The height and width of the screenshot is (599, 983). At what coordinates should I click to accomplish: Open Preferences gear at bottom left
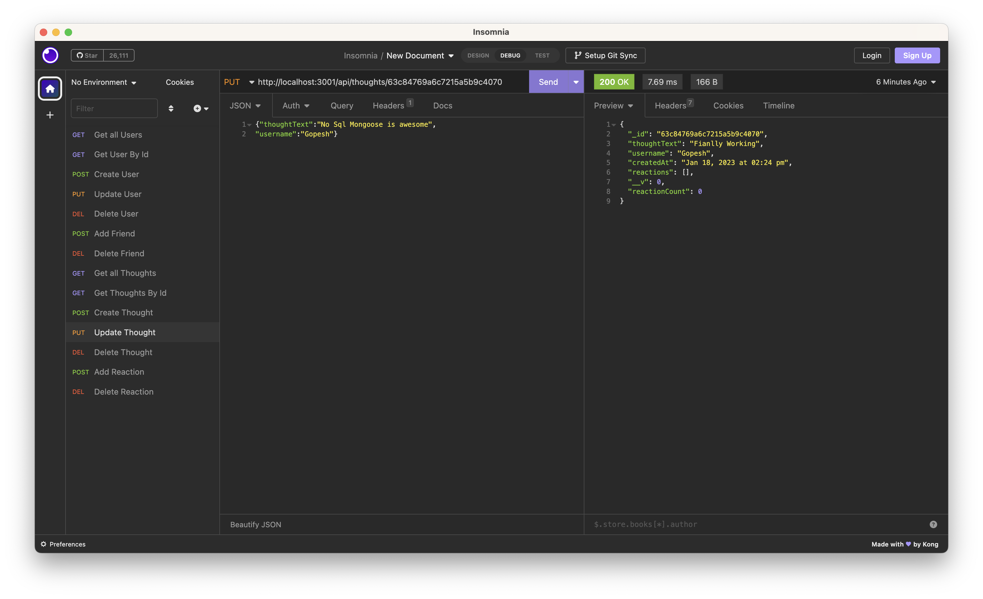63,544
